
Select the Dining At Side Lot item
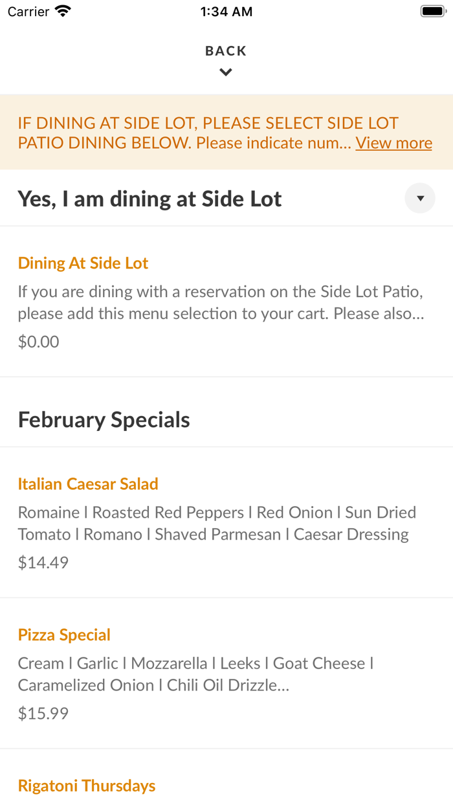83,263
